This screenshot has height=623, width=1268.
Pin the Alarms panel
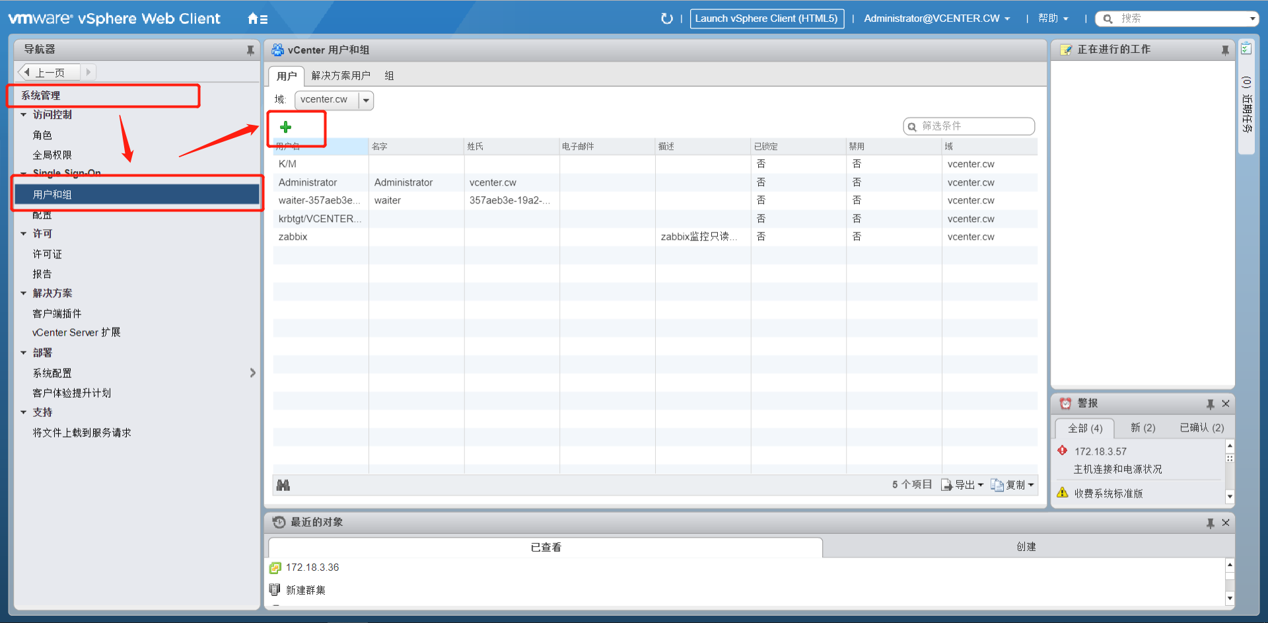coord(1211,404)
